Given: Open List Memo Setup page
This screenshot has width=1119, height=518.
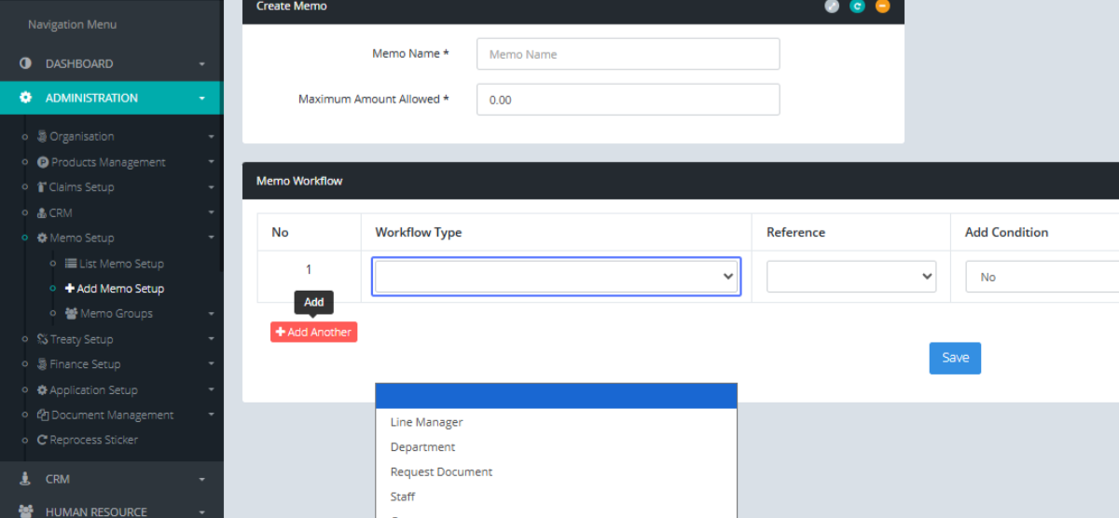Looking at the screenshot, I should (121, 264).
